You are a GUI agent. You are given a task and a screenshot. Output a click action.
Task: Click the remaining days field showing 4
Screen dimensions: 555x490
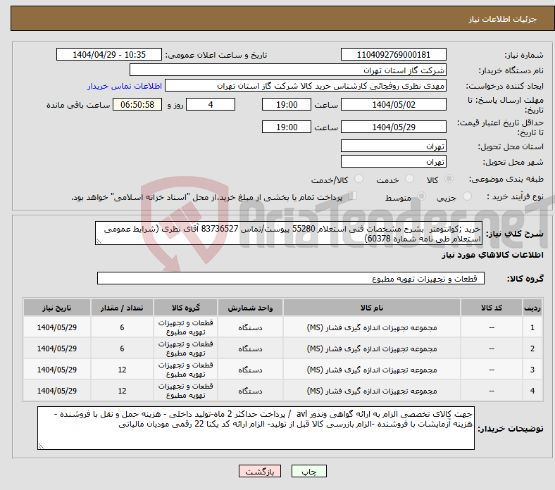211,104
